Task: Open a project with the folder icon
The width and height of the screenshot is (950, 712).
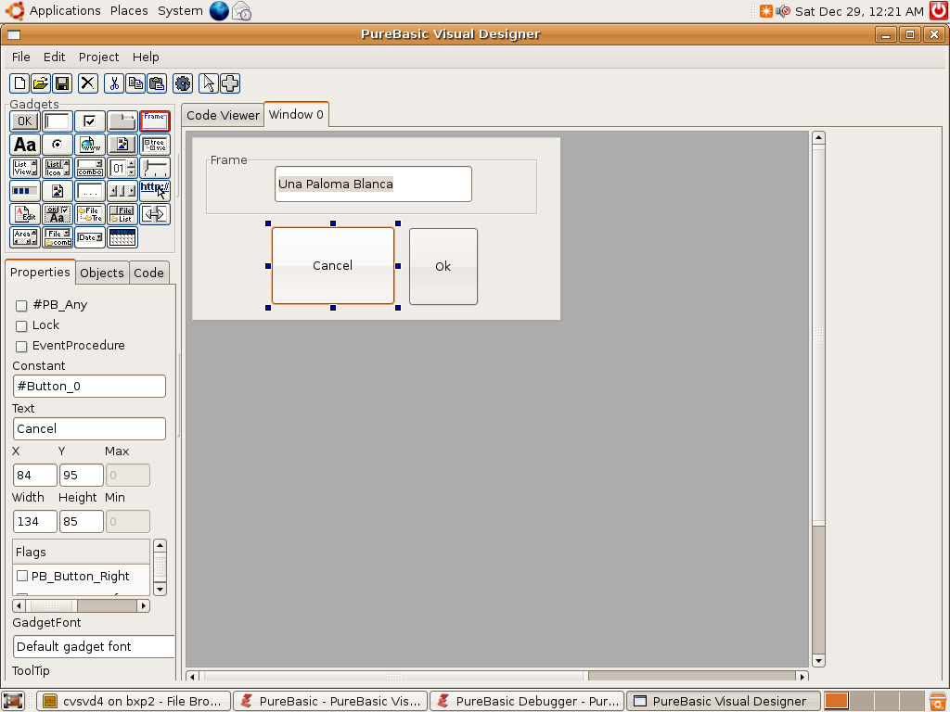Action: click(x=41, y=83)
